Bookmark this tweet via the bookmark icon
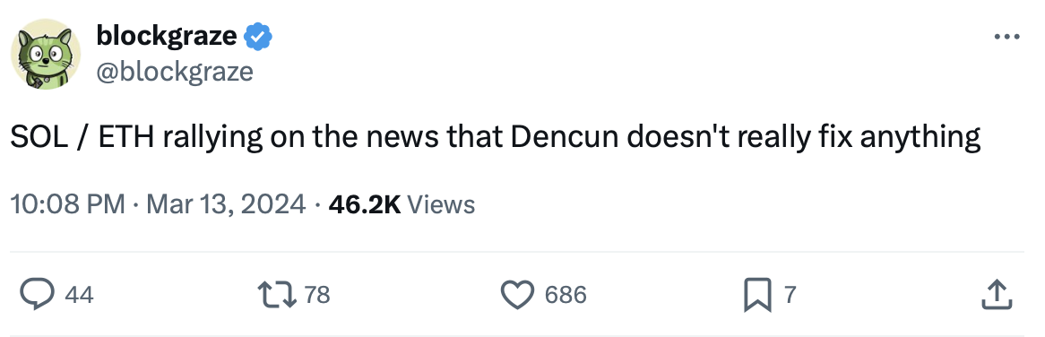The height and width of the screenshot is (337, 1045). 757,295
